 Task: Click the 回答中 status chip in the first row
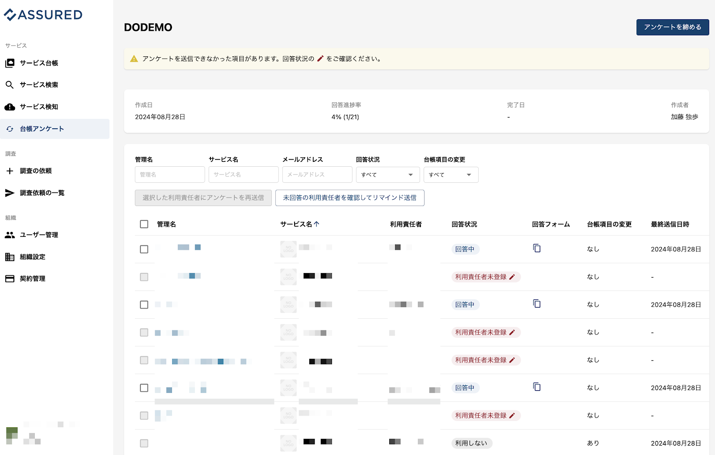coord(465,249)
